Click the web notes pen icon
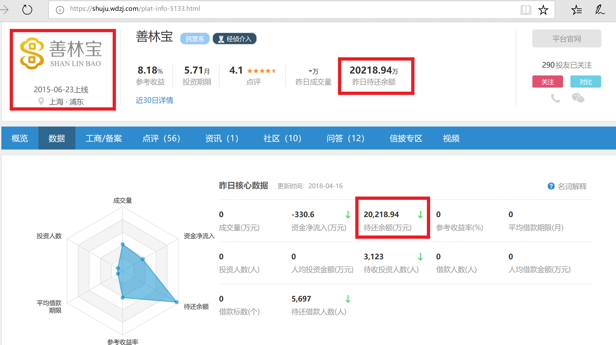 pyautogui.click(x=600, y=10)
